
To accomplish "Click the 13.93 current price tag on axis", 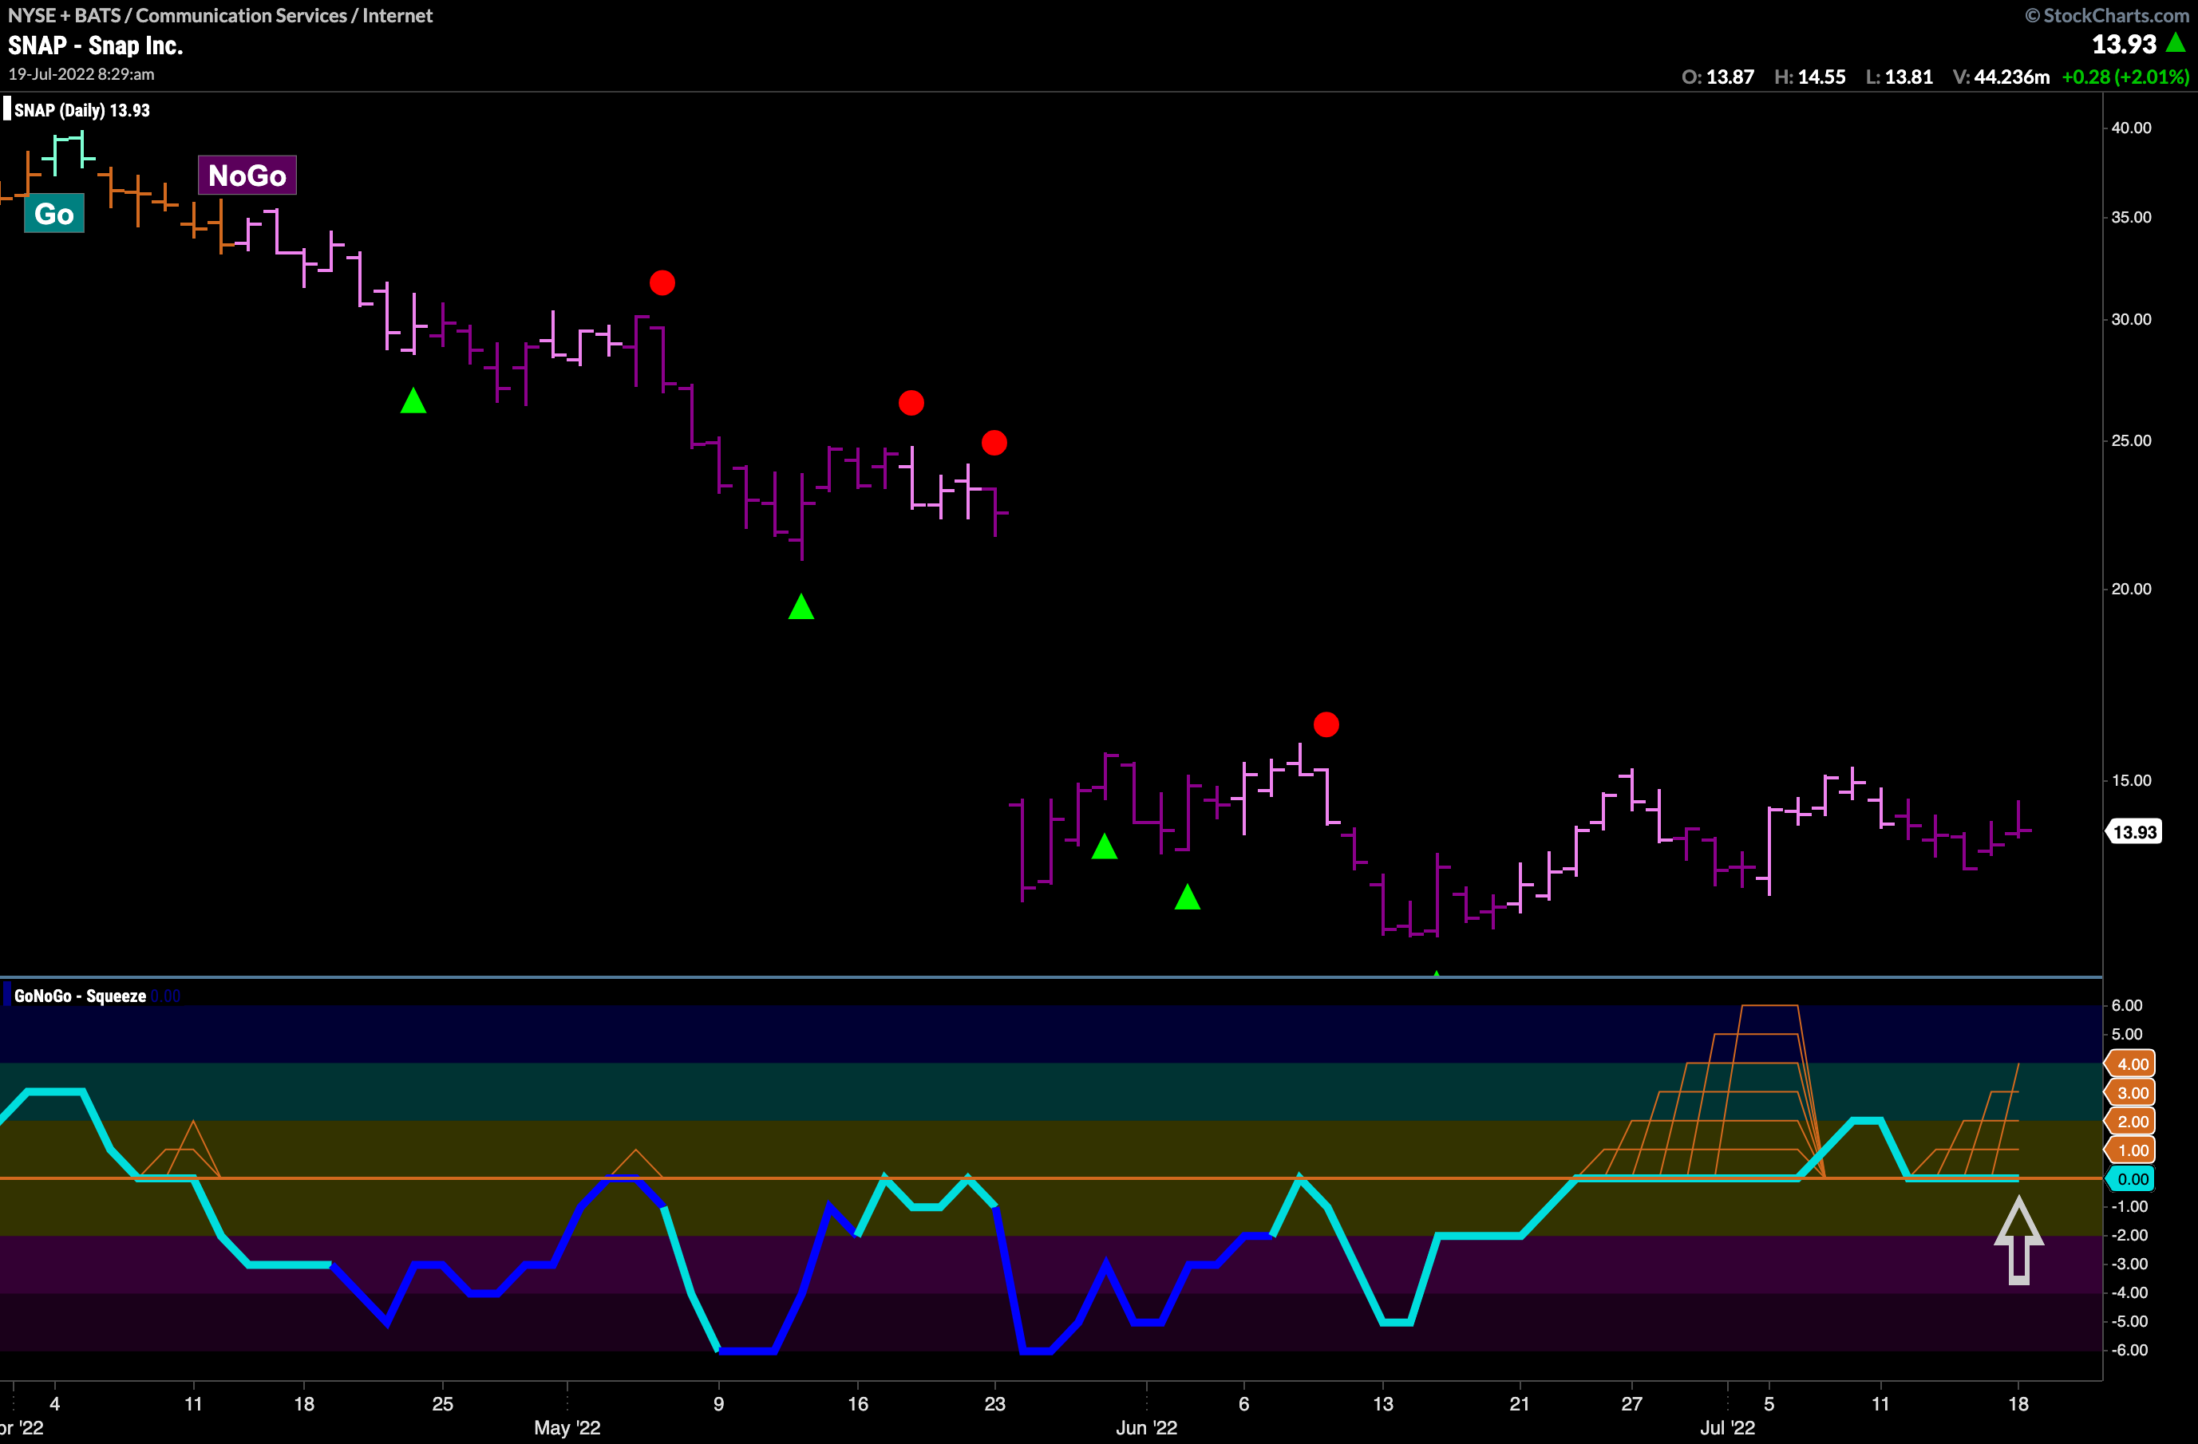I will tap(2134, 832).
